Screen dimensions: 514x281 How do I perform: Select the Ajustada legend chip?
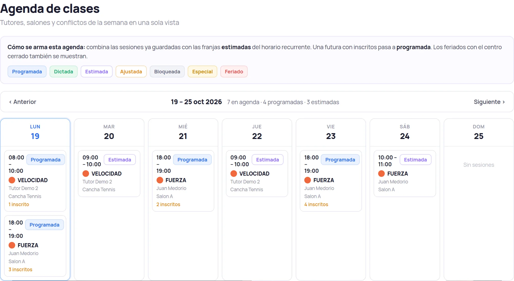[131, 72]
